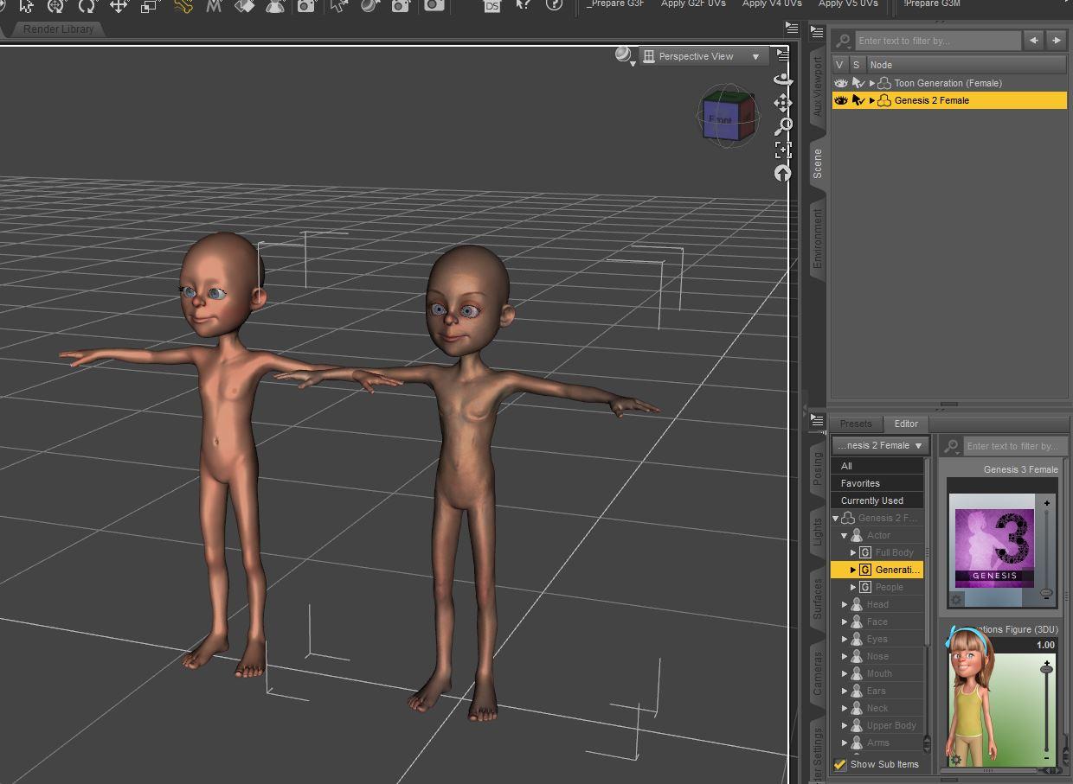Expand the Toon Generation (Female) node

tap(872, 83)
